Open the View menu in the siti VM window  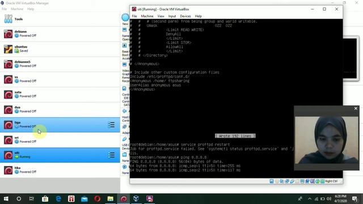pos(161,16)
